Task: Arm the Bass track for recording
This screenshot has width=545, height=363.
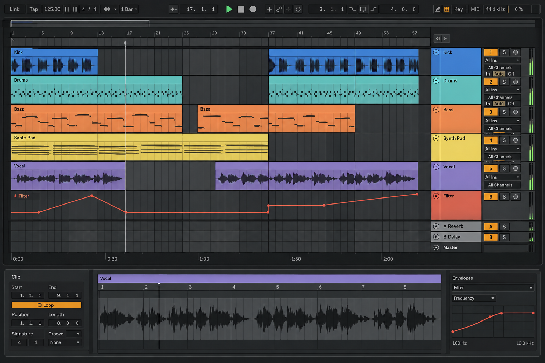Action: [516, 112]
